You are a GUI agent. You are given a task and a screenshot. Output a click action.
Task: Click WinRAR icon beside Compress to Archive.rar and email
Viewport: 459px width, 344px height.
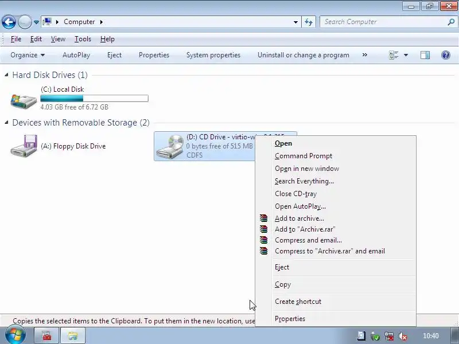coord(263,251)
